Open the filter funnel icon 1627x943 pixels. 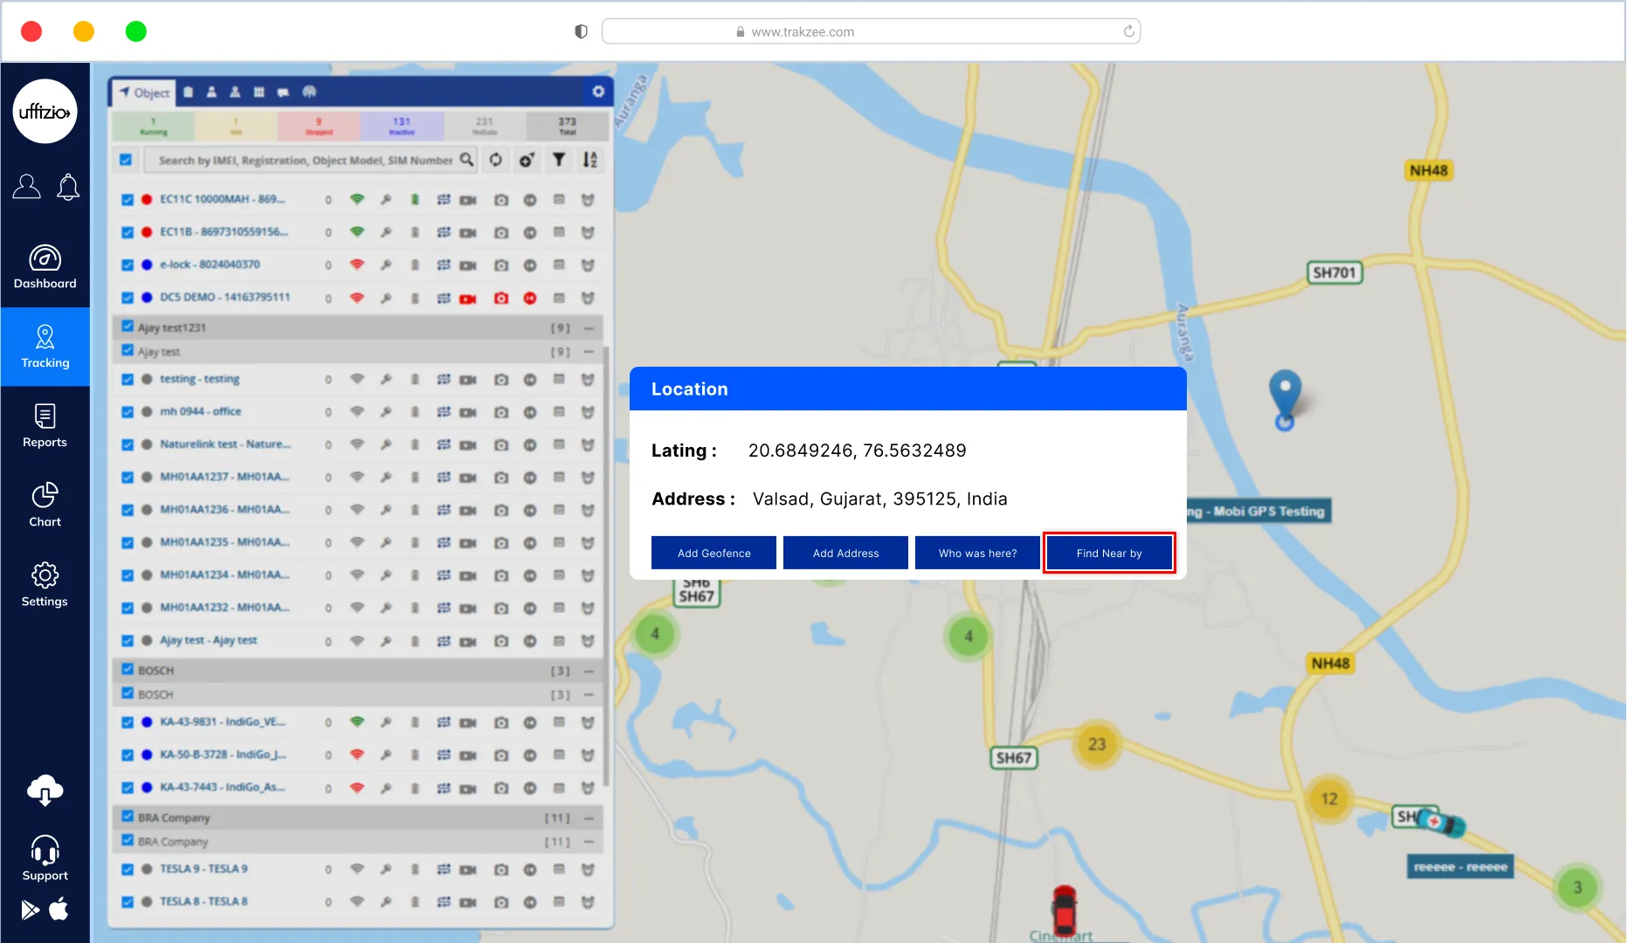559,160
